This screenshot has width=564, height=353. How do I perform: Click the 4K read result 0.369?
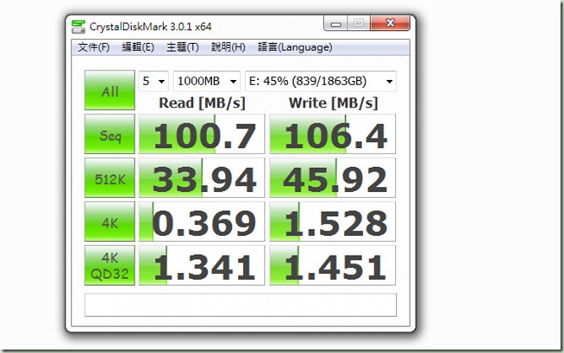pyautogui.click(x=202, y=221)
